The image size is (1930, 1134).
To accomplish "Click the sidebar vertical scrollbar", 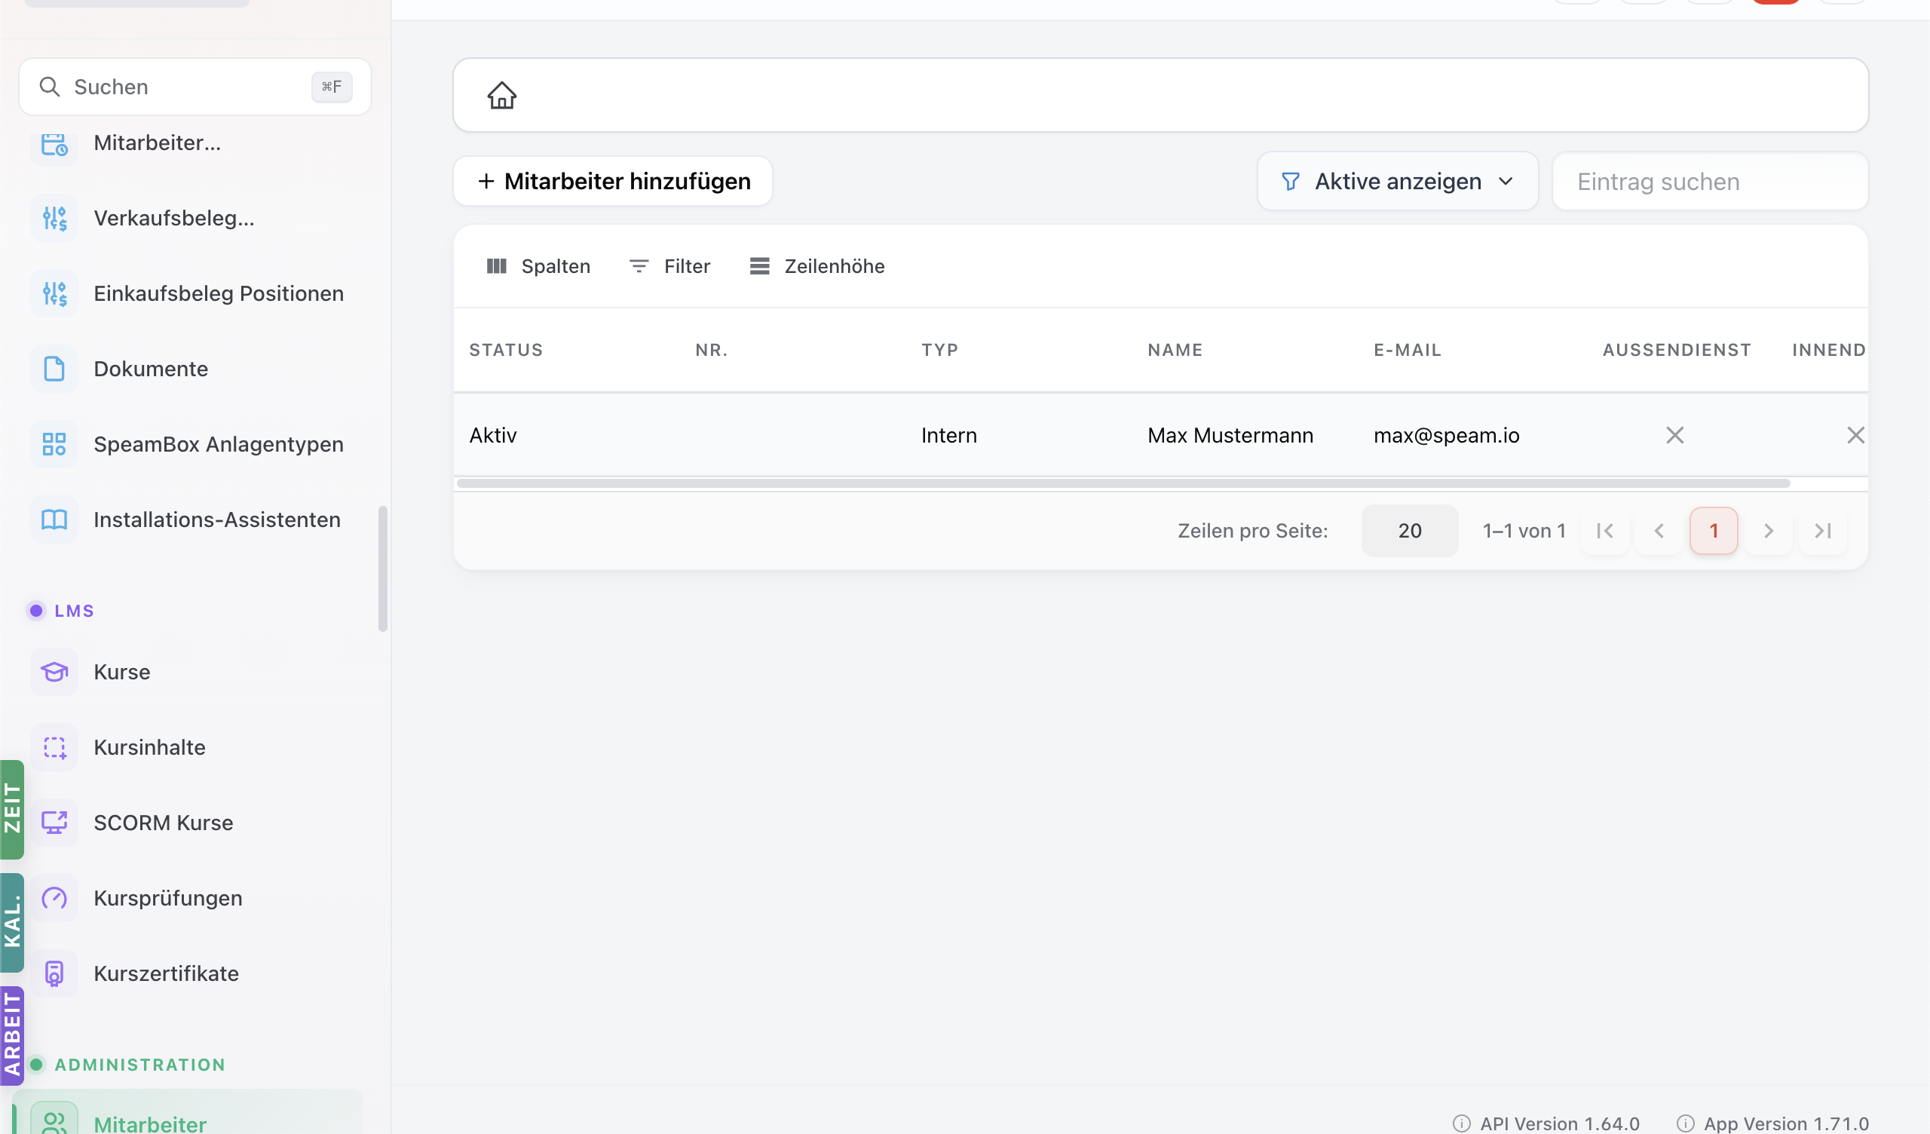I will [383, 569].
